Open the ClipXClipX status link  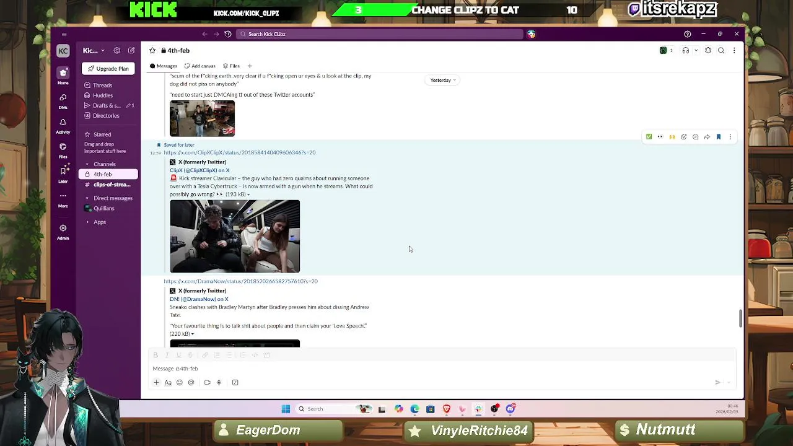click(240, 152)
